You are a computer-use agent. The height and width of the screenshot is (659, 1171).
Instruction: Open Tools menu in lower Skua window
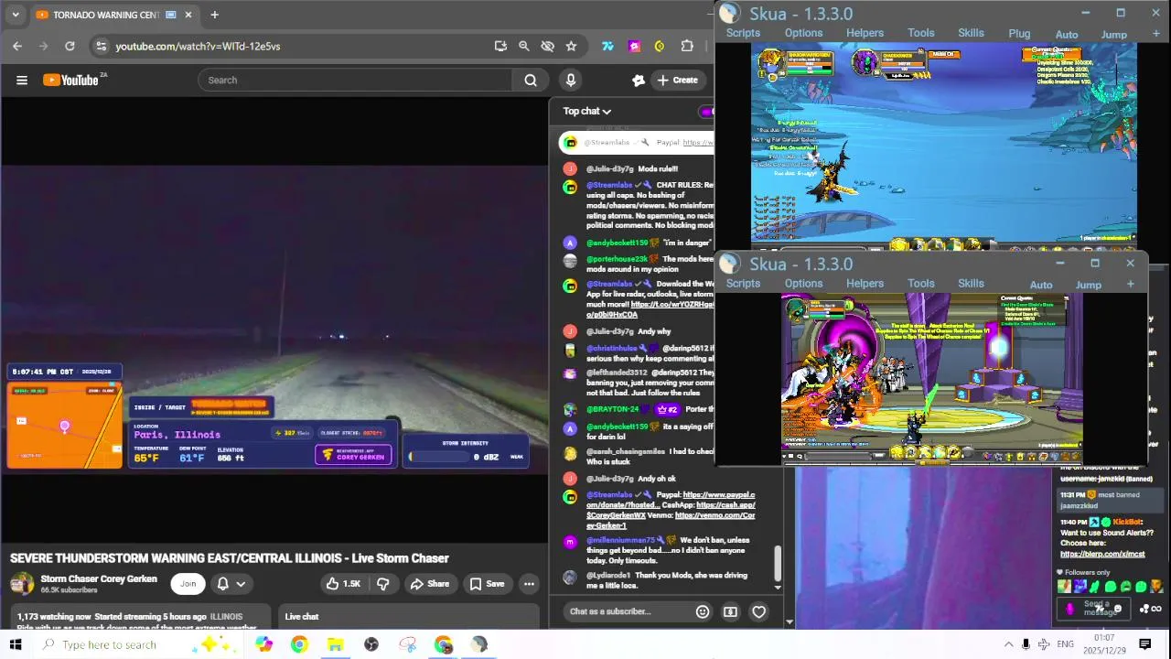920,284
